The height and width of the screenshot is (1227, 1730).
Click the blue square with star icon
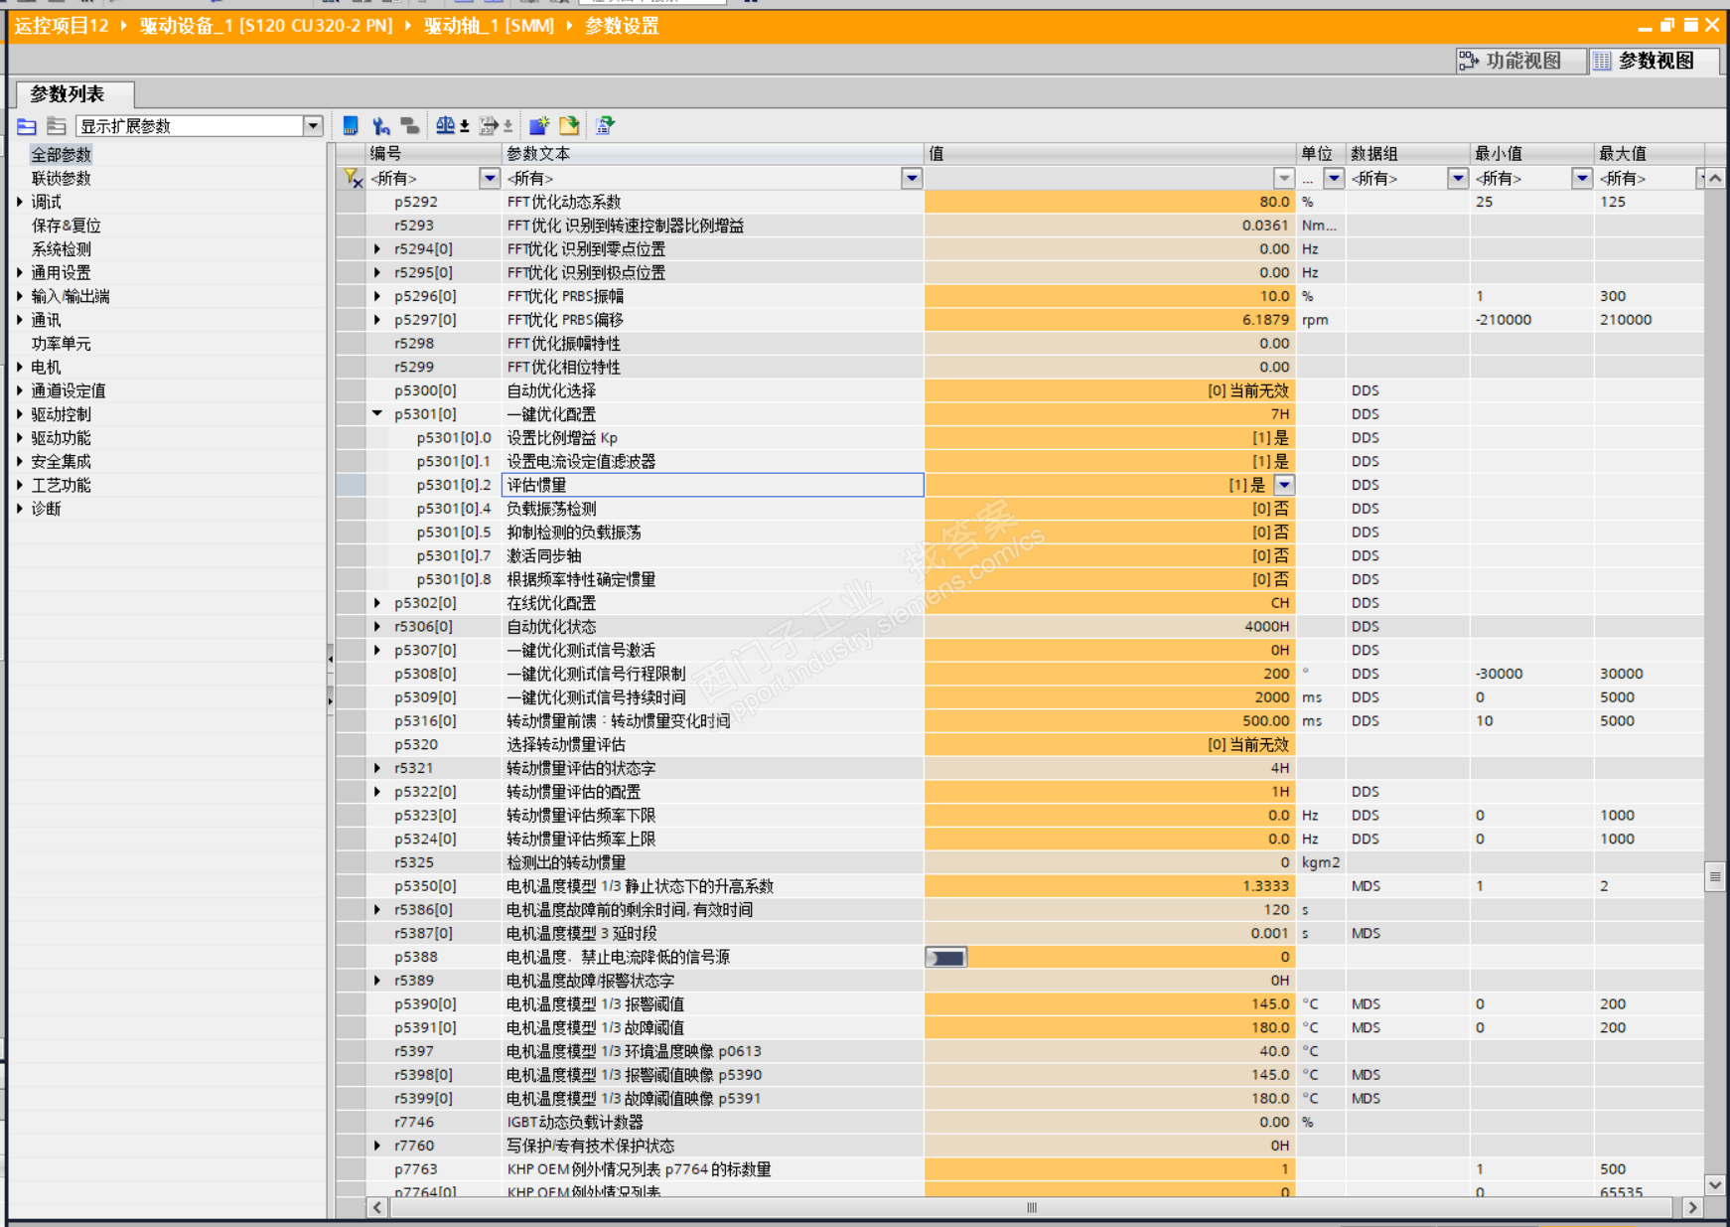[x=539, y=125]
